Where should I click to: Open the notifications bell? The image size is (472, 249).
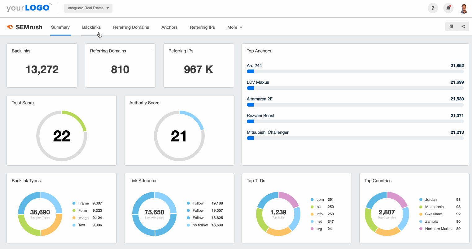coord(448,8)
